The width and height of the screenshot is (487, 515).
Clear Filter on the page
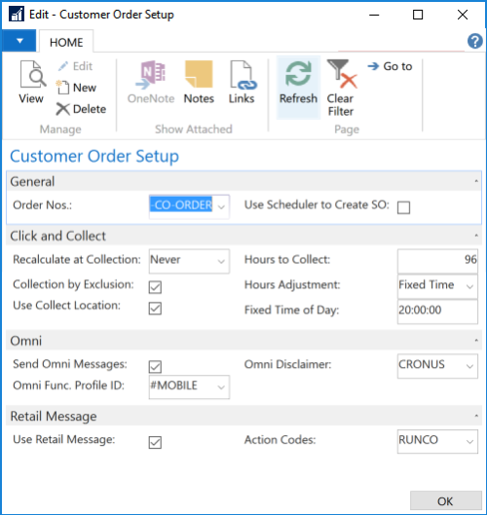341,88
